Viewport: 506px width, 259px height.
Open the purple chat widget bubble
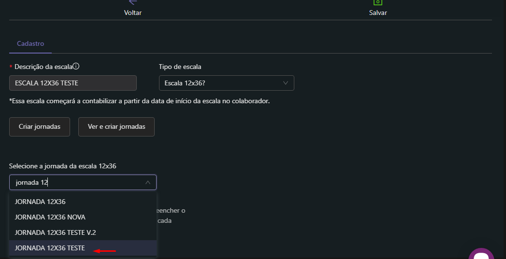[481, 254]
